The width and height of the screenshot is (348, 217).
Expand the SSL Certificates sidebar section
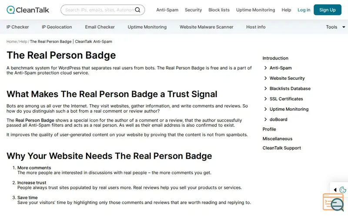click(284, 99)
